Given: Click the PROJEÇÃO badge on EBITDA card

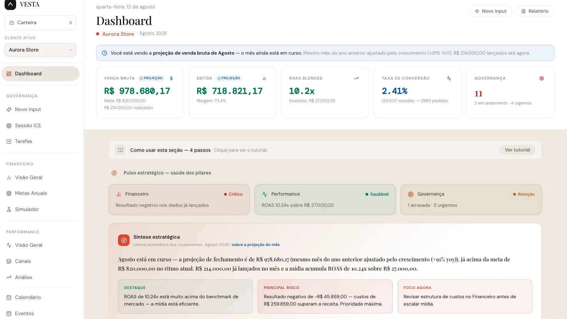Looking at the screenshot, I should point(229,78).
